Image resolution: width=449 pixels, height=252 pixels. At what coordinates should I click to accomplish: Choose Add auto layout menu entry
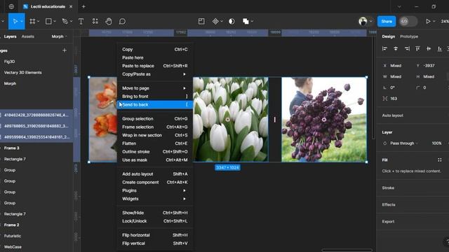(154, 174)
